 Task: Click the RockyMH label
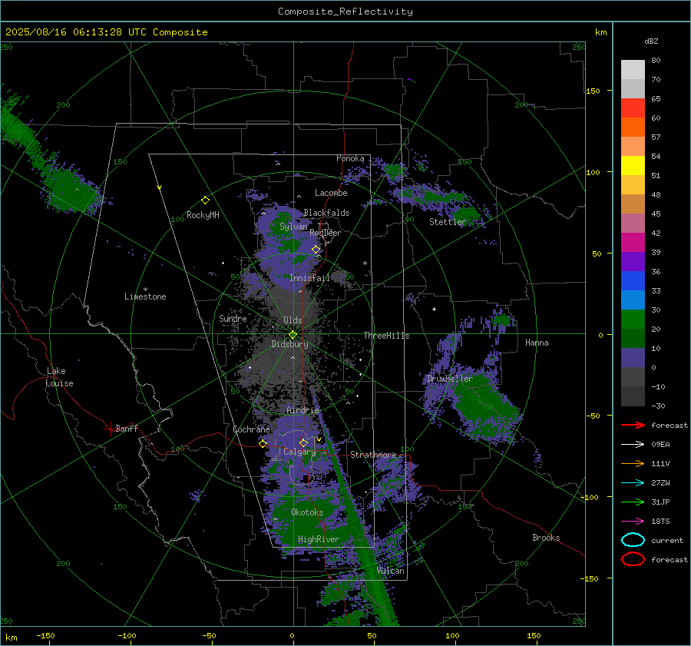[x=203, y=215]
